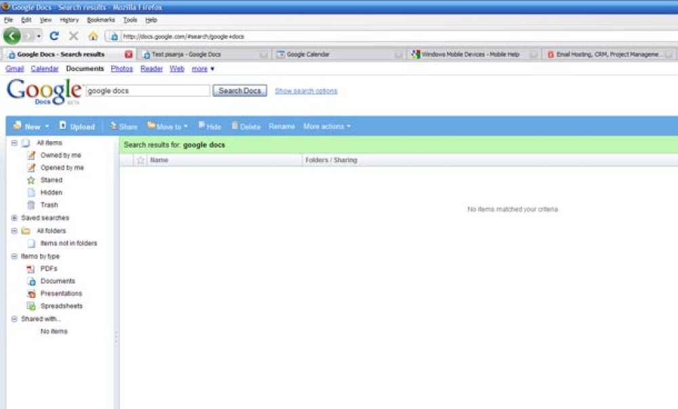The height and width of the screenshot is (409, 678).
Task: Click the star icon in results header
Action: tap(140, 160)
